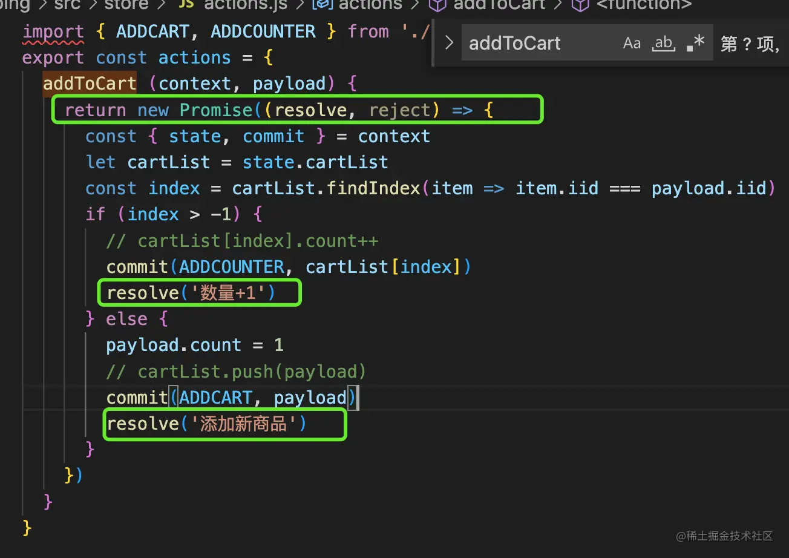Click the findIndex call in code
789x558 pixels.
point(373,188)
